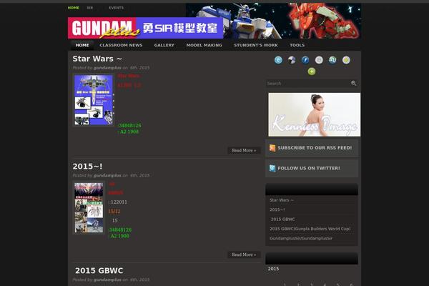Open the '2015 GBWC' post title
The image size is (429, 286).
tap(99, 271)
